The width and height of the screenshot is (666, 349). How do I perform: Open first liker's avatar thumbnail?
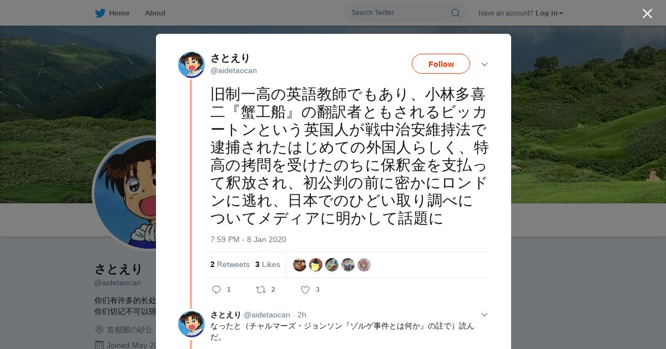[x=300, y=265]
